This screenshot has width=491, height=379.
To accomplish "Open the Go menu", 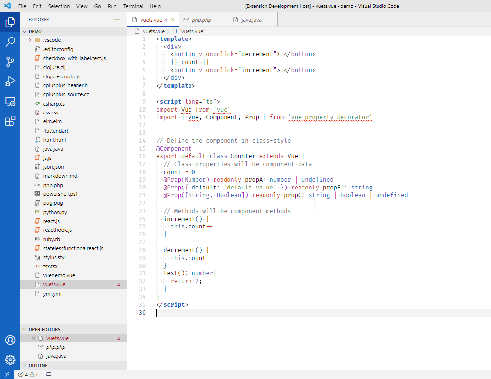I will click(98, 6).
